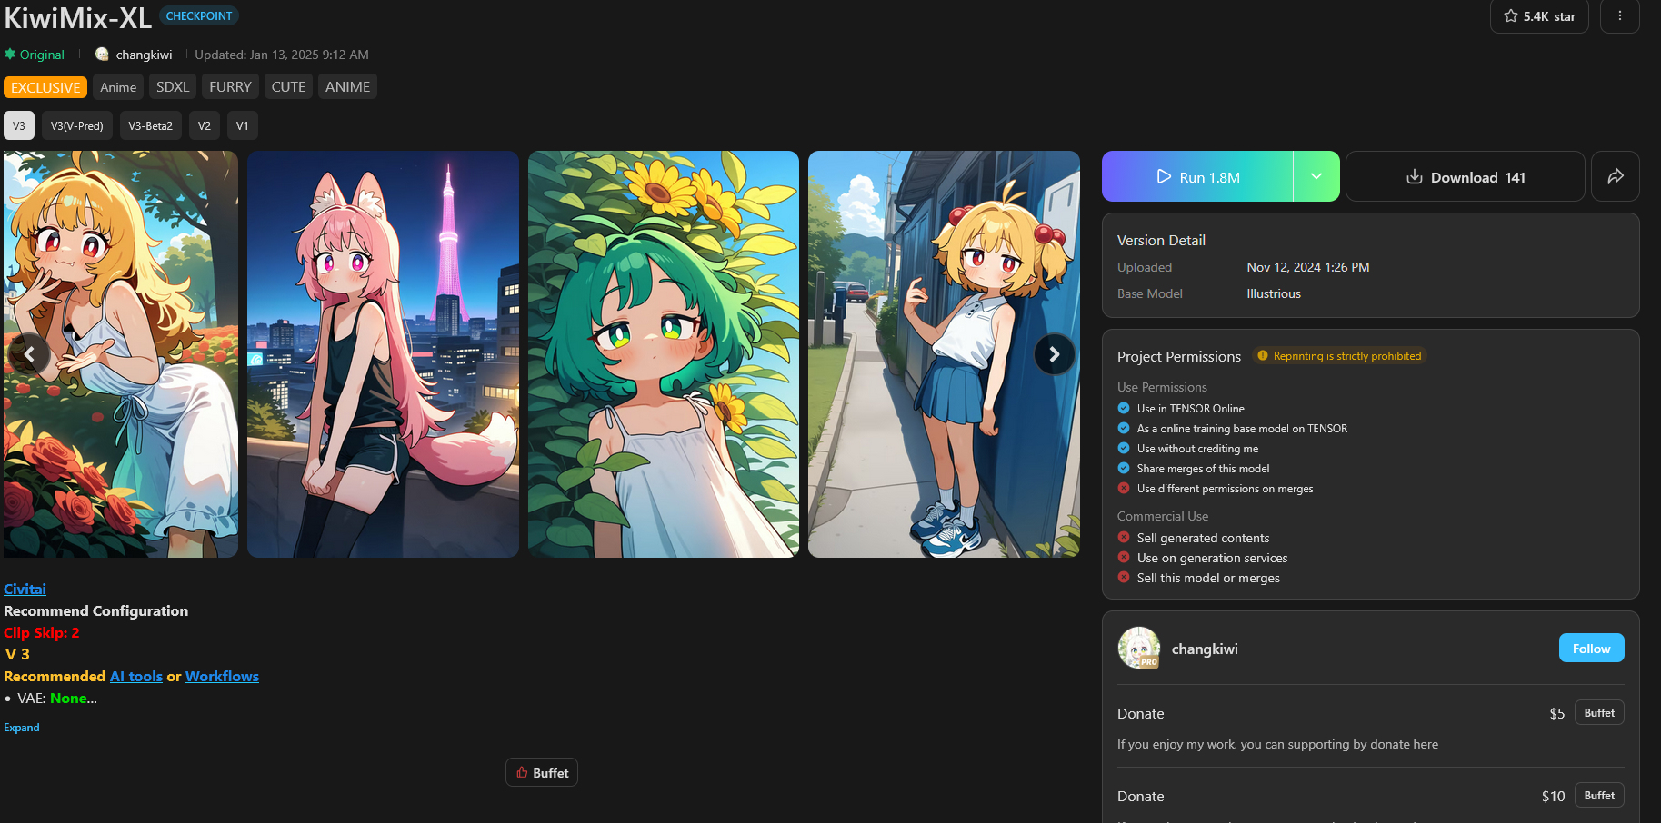Click the changkiwi PRO avatar
Screen dimensions: 1661x823
[x=1138, y=649]
